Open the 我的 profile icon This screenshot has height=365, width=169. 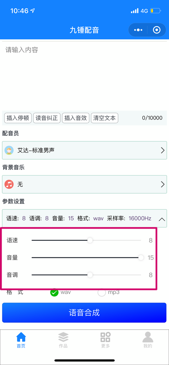tap(148, 337)
